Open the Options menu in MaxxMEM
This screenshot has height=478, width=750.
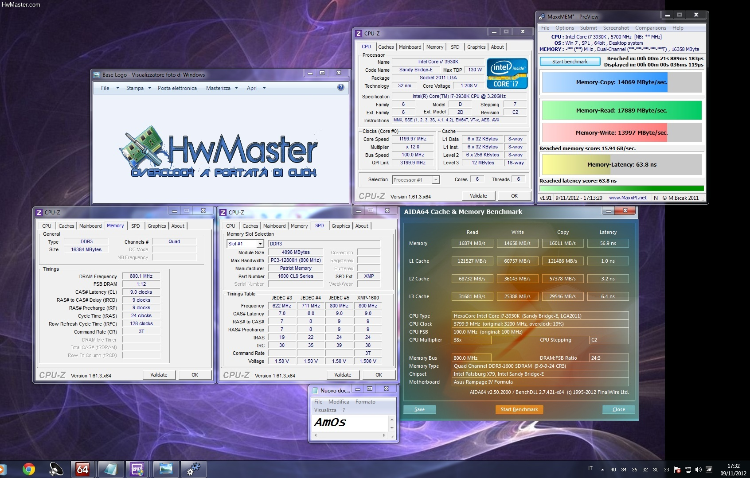pos(565,28)
